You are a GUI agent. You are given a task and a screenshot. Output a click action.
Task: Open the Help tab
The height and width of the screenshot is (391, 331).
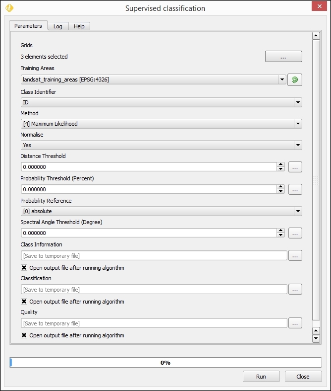click(79, 26)
